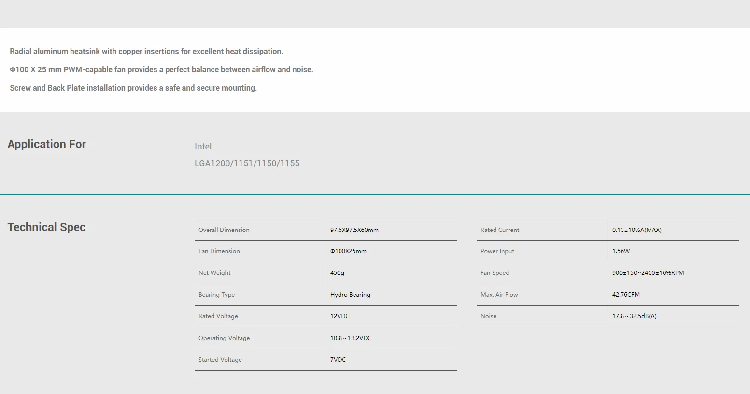Select the 1.56W power input value

pyautogui.click(x=621, y=251)
